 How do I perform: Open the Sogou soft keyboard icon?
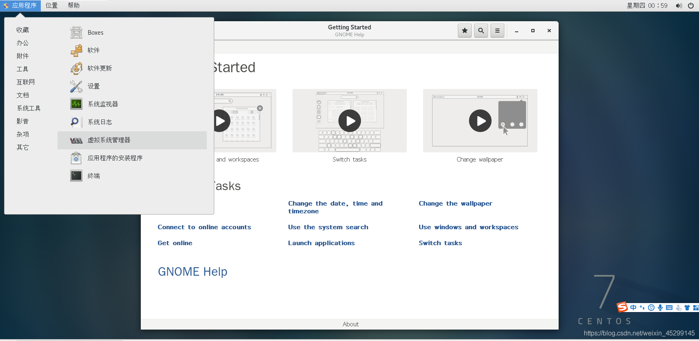pos(669,308)
